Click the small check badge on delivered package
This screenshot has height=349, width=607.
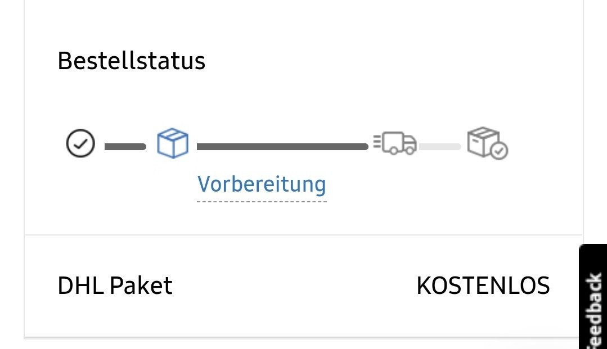click(x=499, y=151)
